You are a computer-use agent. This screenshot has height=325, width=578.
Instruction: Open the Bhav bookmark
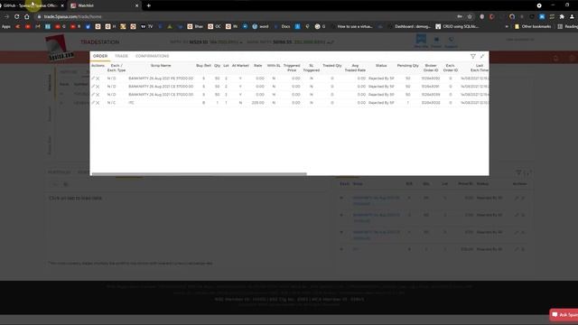point(195,26)
